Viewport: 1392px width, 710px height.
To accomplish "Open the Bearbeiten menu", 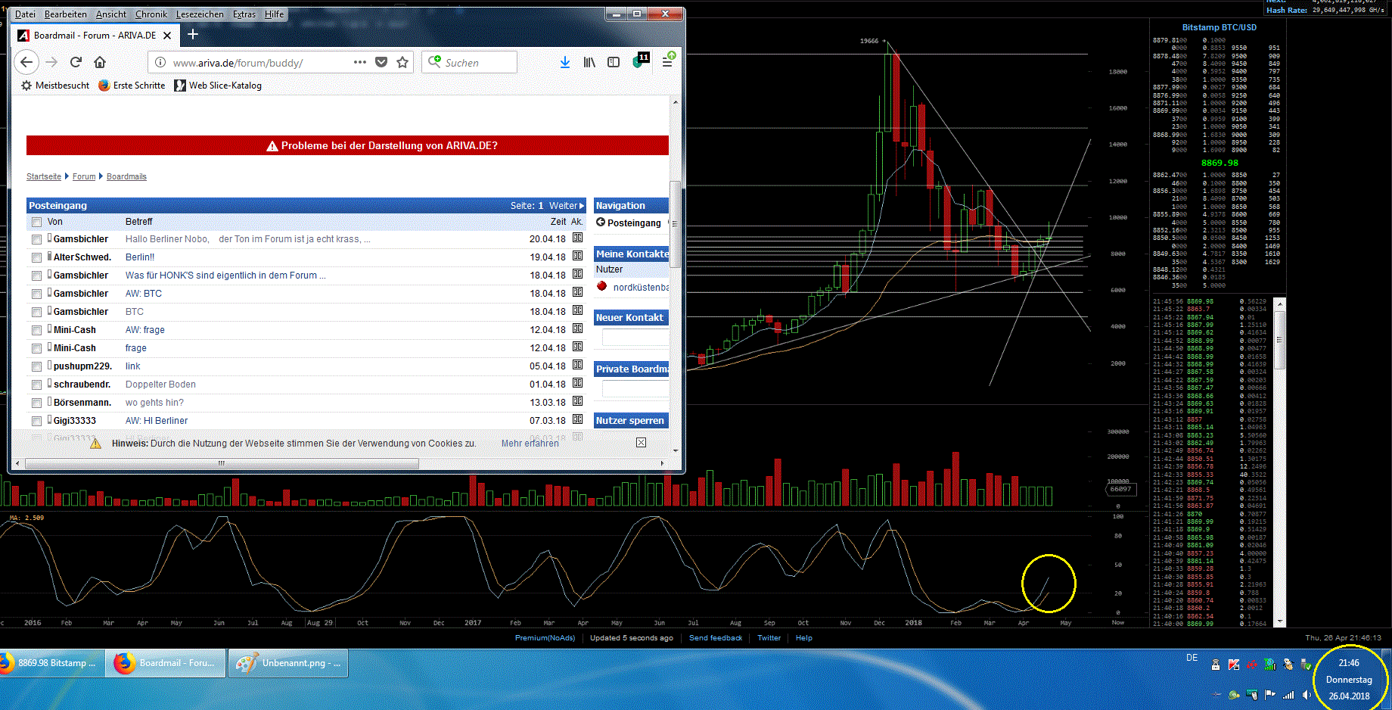I will point(66,14).
